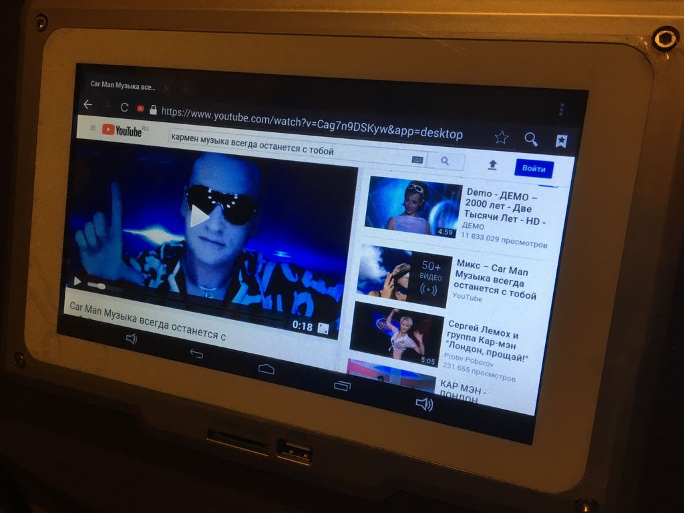Image resolution: width=684 pixels, height=513 pixels.
Task: Open the ДЕМО channel link
Action: tap(473, 226)
